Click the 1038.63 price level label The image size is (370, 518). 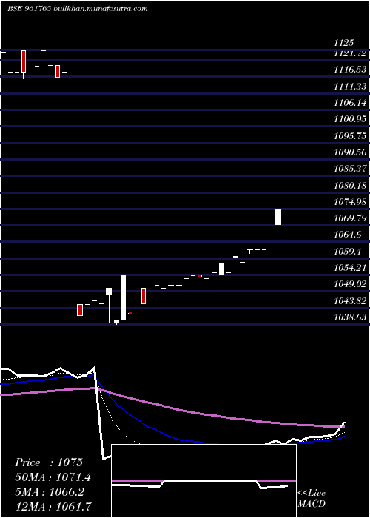[350, 317]
